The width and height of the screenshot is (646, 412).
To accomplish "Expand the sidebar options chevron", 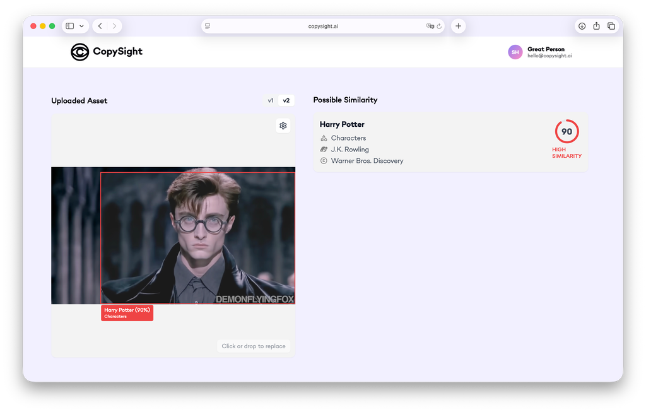I will click(x=81, y=26).
